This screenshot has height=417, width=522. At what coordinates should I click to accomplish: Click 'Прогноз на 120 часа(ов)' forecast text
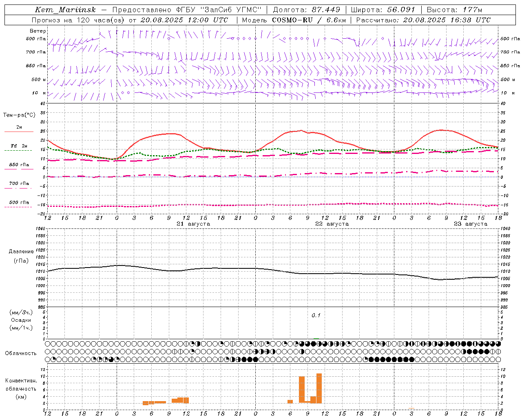click(79, 20)
